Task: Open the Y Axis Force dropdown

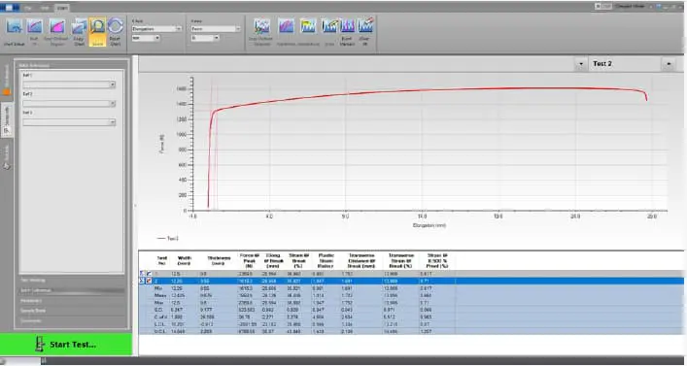Action: pyautogui.click(x=216, y=29)
